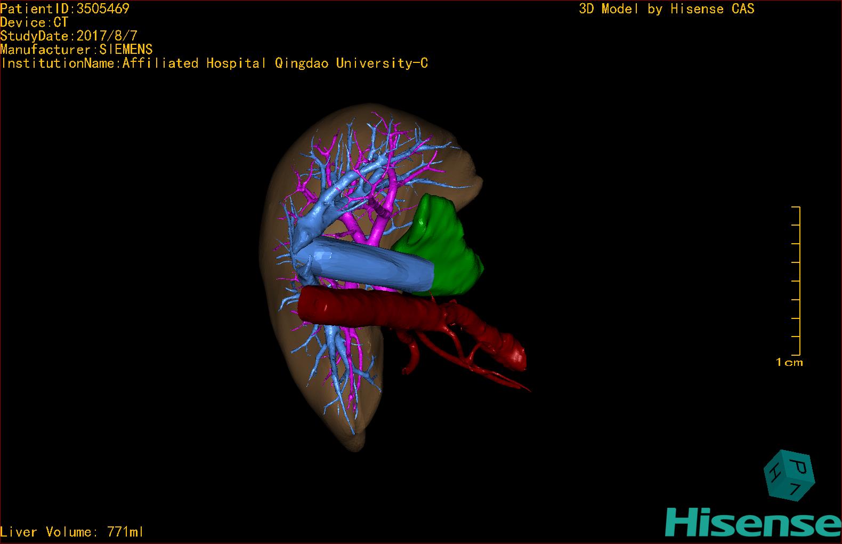The height and width of the screenshot is (544, 842).
Task: Click the "Device:CT" text
Action: point(34,22)
